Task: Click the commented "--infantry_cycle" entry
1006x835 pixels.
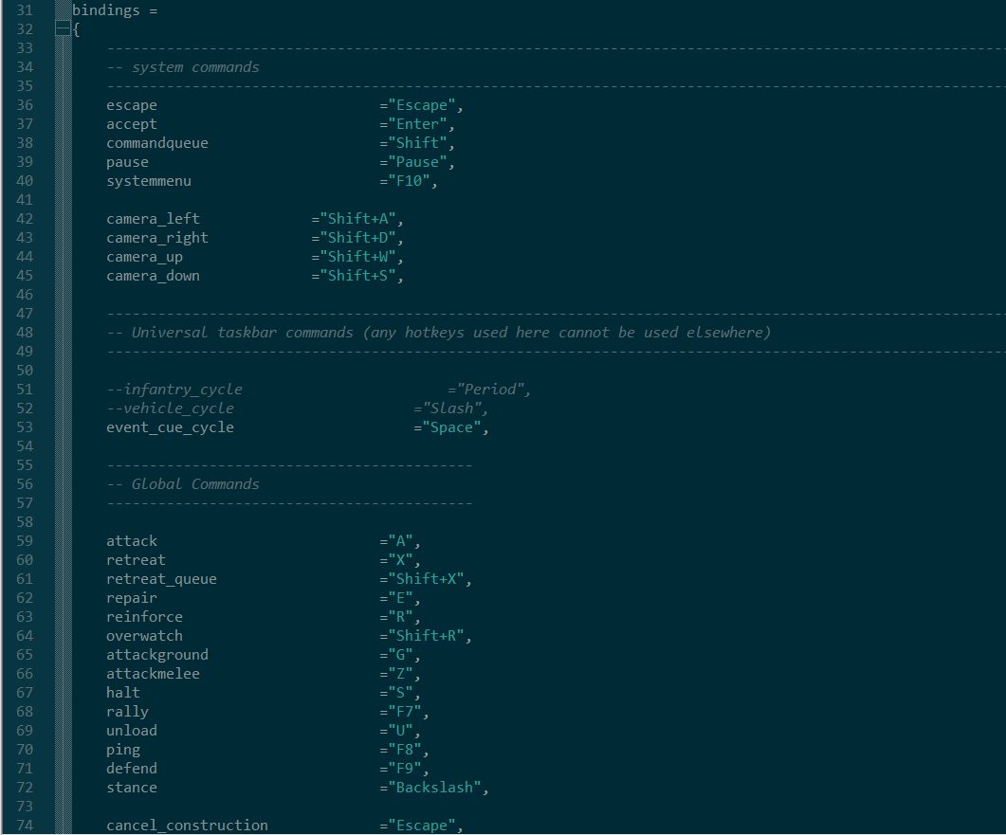Action: [x=174, y=390]
